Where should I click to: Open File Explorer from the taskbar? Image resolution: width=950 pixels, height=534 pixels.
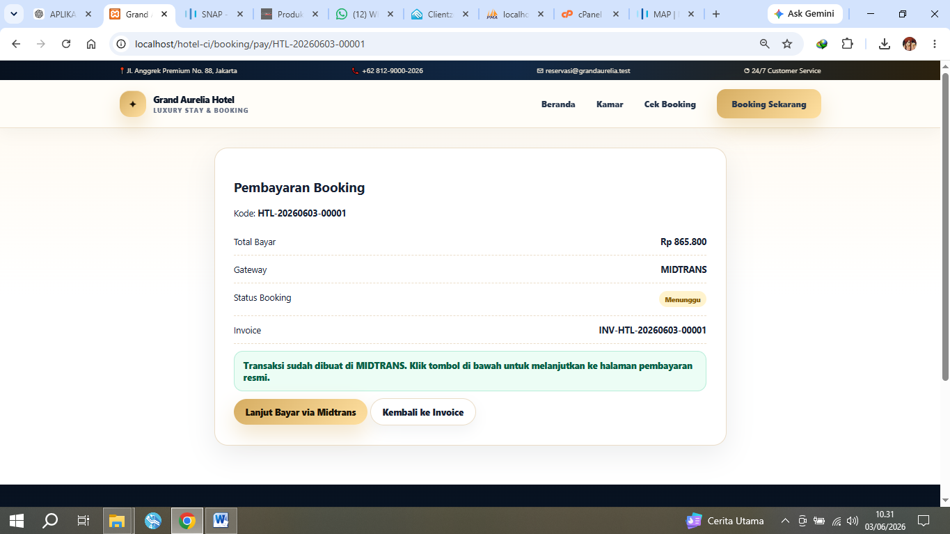pos(117,521)
